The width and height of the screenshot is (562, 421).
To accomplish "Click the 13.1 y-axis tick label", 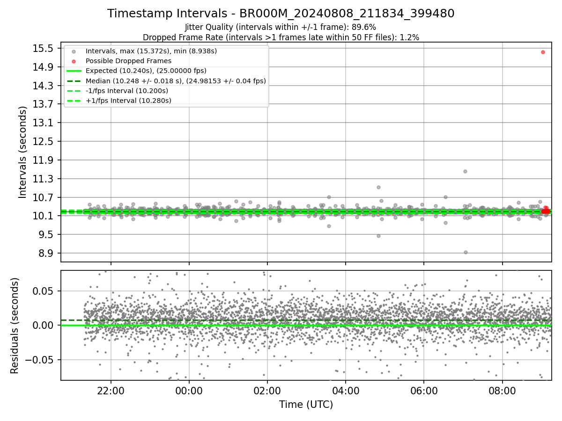I will (x=44, y=123).
